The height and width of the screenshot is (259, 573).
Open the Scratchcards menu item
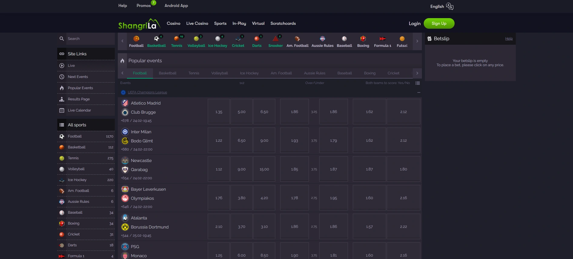click(x=283, y=23)
